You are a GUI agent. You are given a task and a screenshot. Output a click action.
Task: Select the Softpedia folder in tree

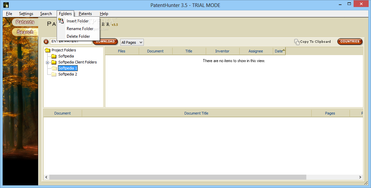[66, 56]
